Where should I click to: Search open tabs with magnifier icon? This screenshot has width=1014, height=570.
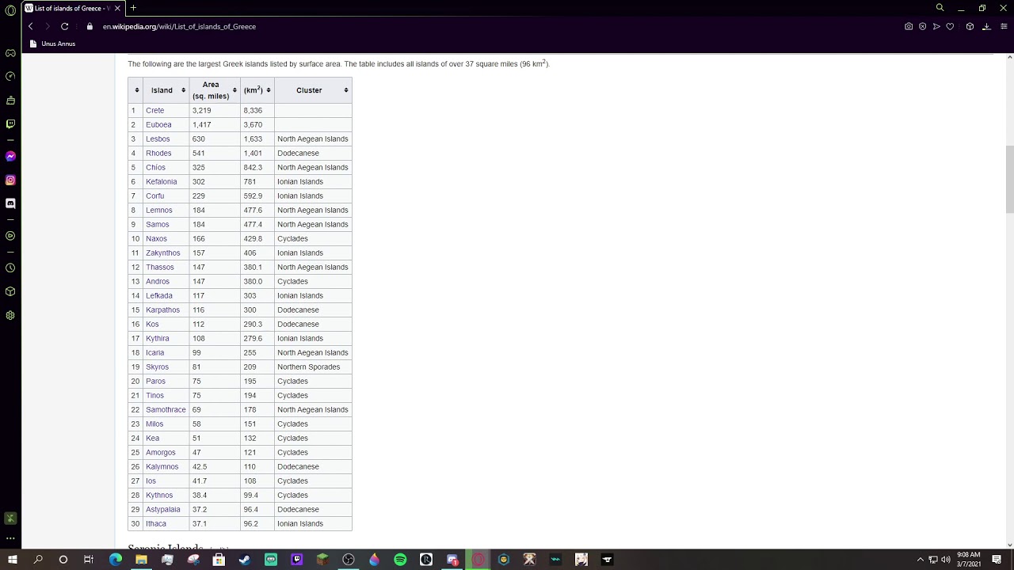(940, 8)
